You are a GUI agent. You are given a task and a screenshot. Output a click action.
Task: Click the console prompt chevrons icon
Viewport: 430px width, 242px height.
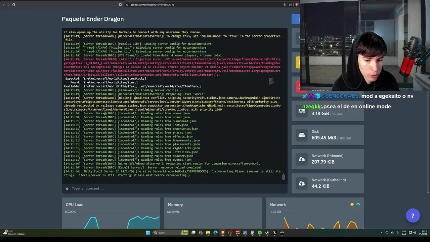point(67,189)
